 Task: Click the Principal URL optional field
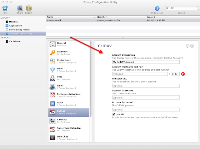(x=146, y=86)
